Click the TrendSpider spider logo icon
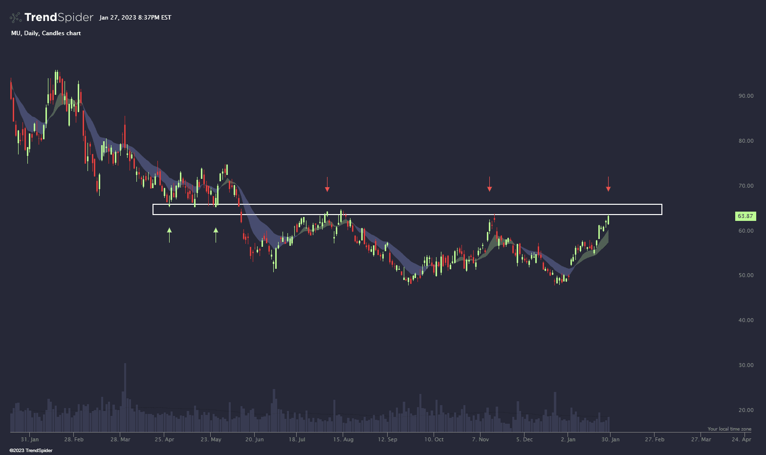Image resolution: width=766 pixels, height=455 pixels. [14, 17]
